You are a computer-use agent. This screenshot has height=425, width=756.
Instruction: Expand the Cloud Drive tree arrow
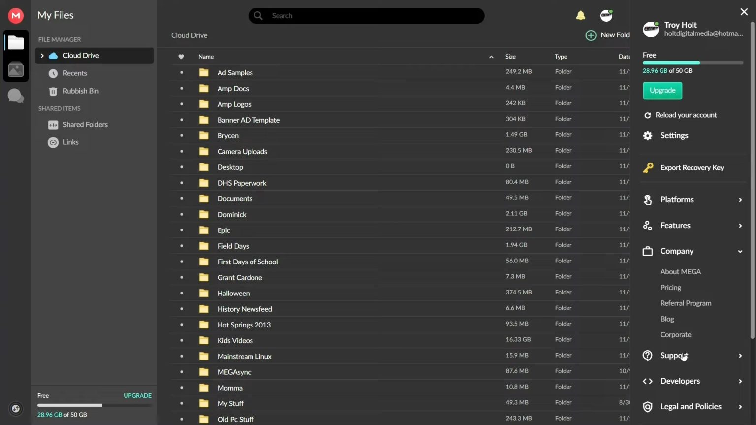[x=42, y=56]
